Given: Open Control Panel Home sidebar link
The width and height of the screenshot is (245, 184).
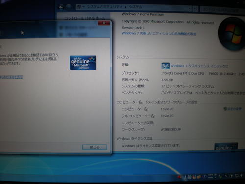Looking at the screenshot, I should 85,18.
